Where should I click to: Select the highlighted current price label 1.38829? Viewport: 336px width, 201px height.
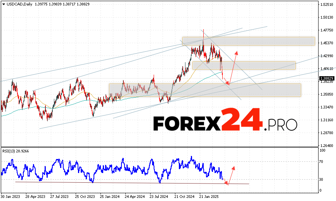coord(327,78)
